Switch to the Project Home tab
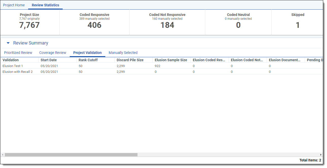The image size is (327, 168). click(x=14, y=5)
